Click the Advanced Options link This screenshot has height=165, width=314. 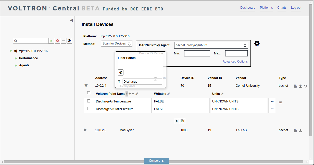coord(235,62)
